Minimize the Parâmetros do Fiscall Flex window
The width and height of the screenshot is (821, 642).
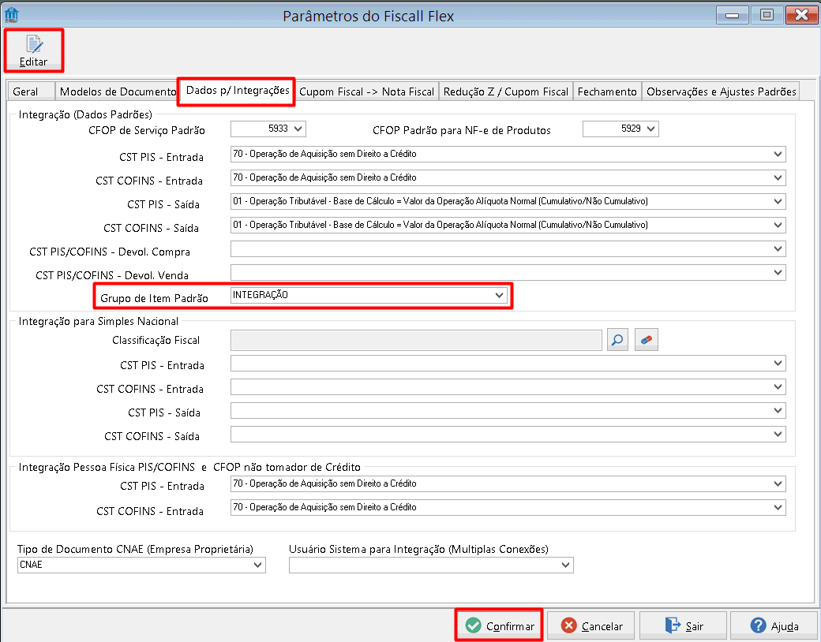(x=732, y=15)
